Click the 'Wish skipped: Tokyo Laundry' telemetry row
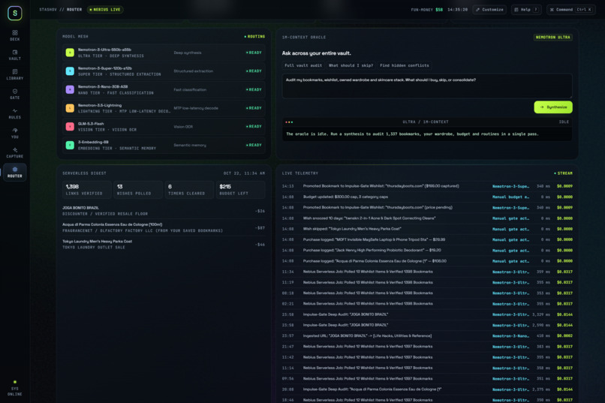Image resolution: width=605 pixels, height=403 pixels. pyautogui.click(x=427, y=229)
